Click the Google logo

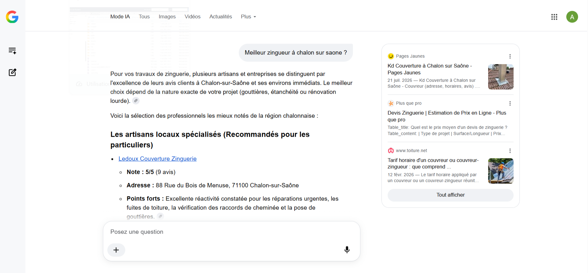pos(12,17)
